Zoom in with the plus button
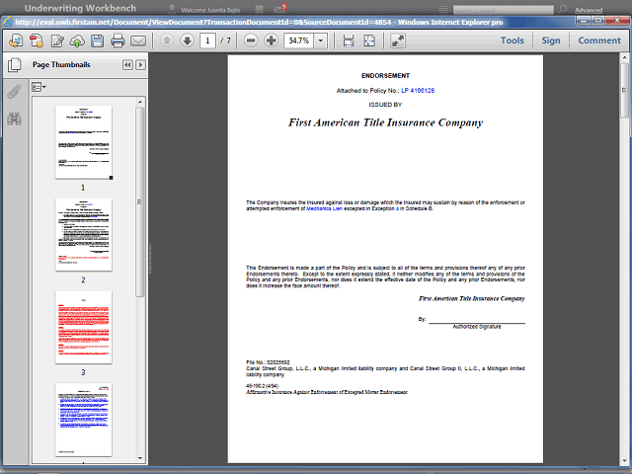The width and height of the screenshot is (632, 474). (x=272, y=40)
